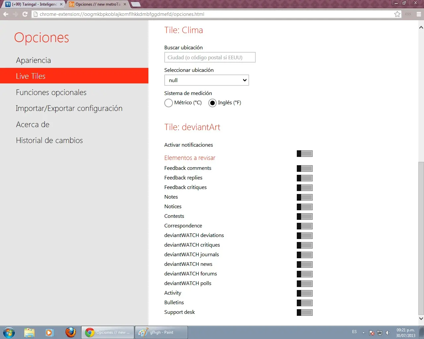Click the Activar notificaciones label
Image resolution: width=424 pixels, height=339 pixels.
click(x=188, y=145)
